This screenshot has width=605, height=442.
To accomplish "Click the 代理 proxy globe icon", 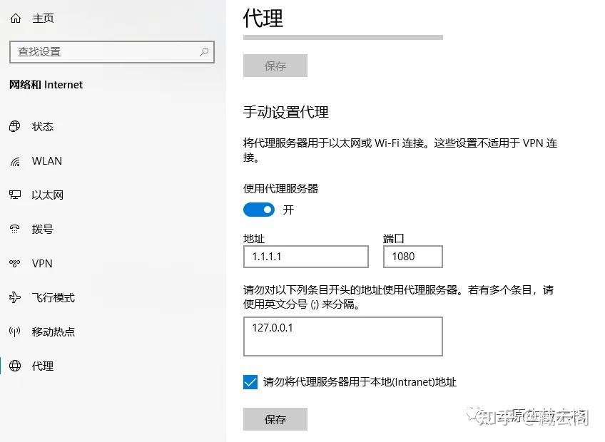I will click(x=15, y=366).
